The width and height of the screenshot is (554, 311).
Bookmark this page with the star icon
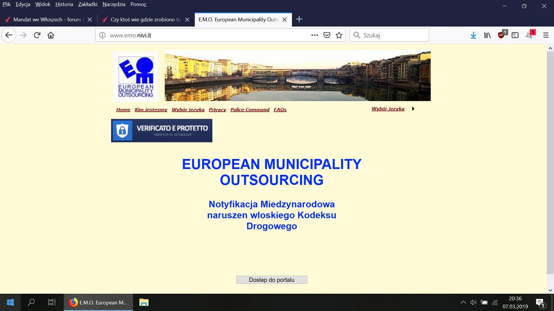pos(339,35)
